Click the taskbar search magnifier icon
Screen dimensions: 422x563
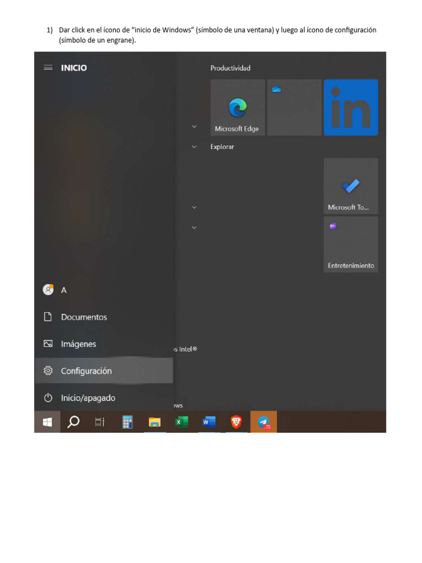pos(74,422)
